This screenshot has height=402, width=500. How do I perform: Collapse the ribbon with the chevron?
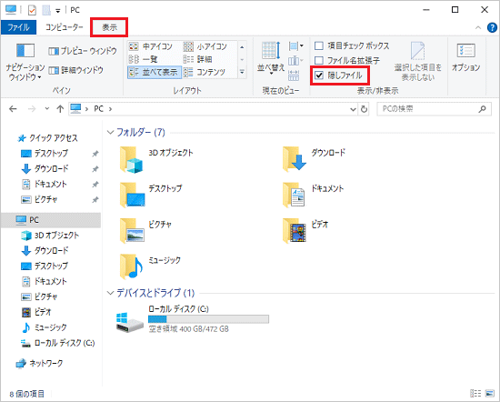[478, 28]
